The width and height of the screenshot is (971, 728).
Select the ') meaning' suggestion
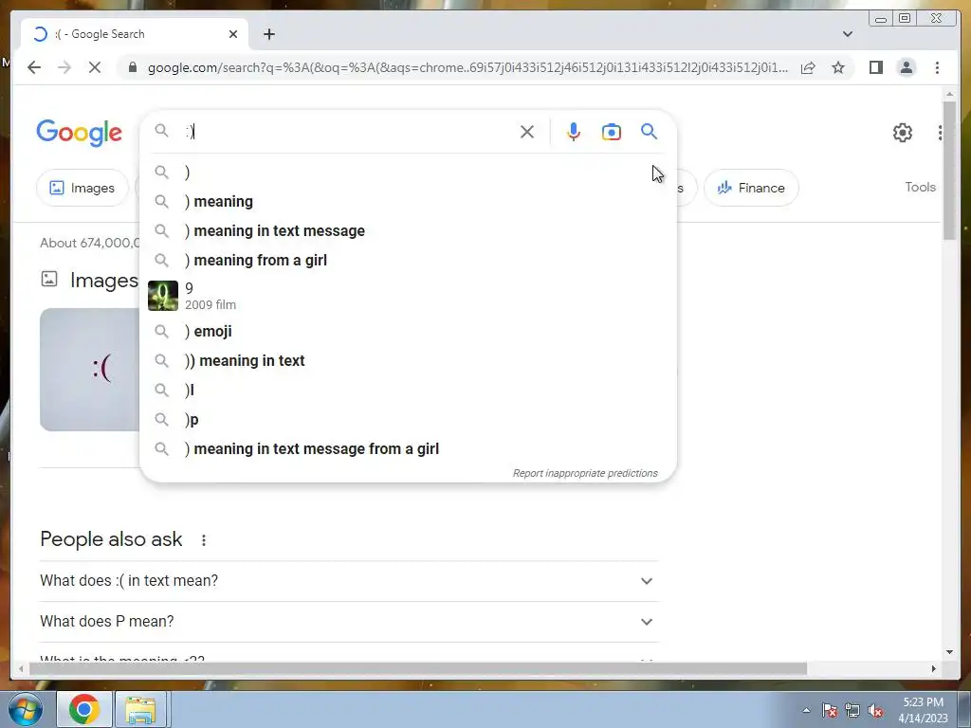click(408, 201)
